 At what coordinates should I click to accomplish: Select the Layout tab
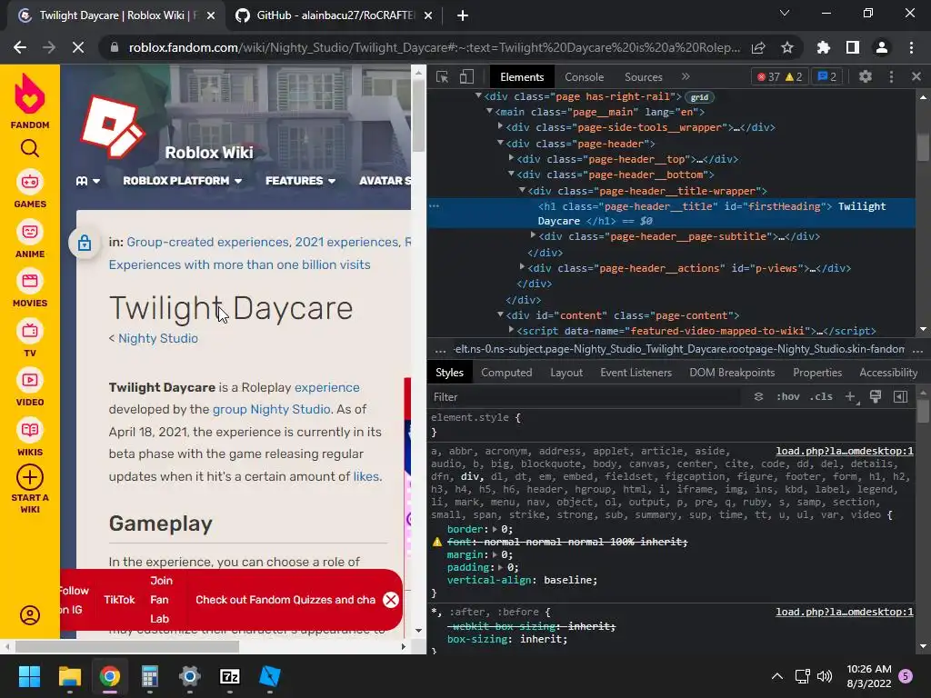click(x=566, y=373)
